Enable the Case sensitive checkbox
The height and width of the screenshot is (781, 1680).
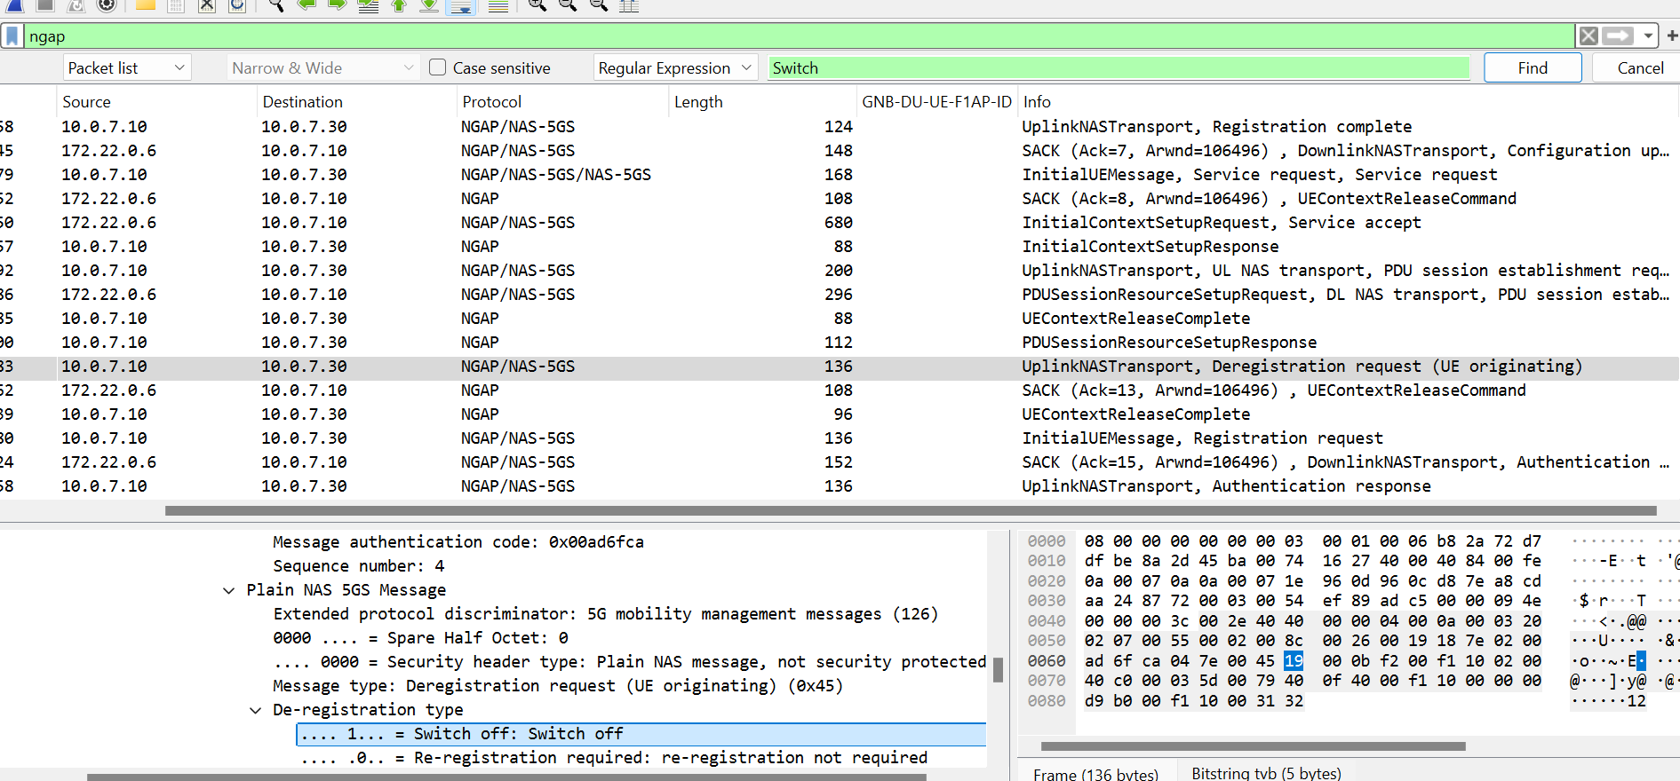pyautogui.click(x=437, y=67)
